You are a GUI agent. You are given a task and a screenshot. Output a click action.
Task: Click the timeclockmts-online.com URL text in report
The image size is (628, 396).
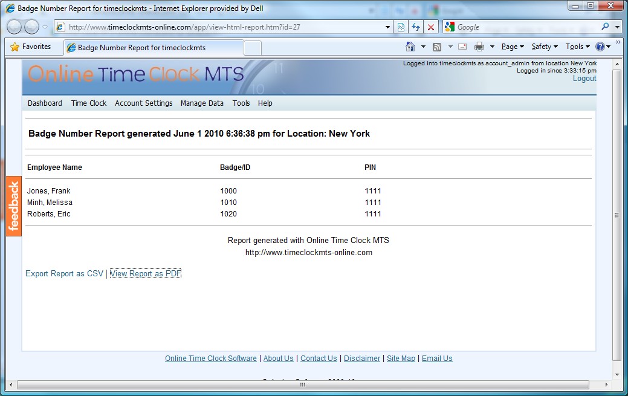309,253
